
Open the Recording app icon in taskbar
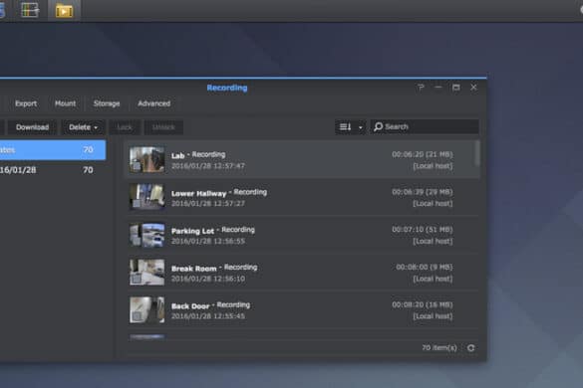[64, 10]
